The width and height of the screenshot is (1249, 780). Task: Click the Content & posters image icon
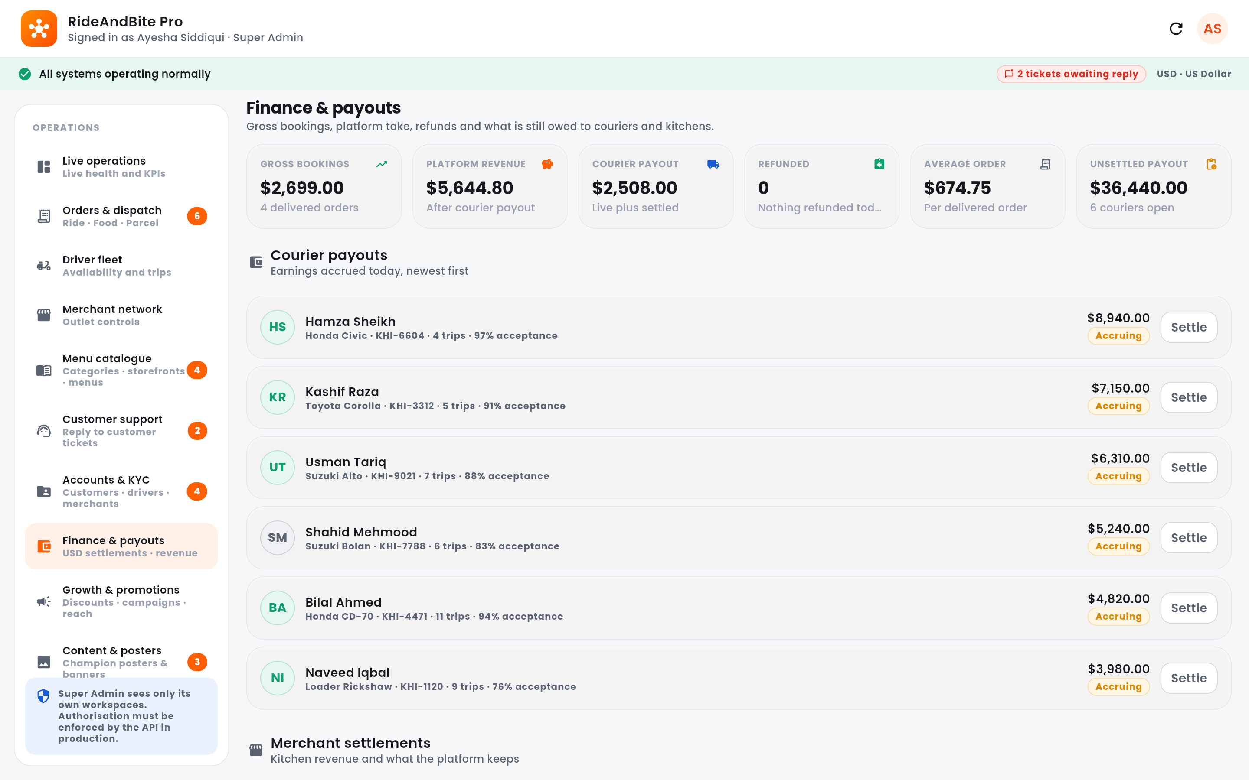pyautogui.click(x=44, y=662)
